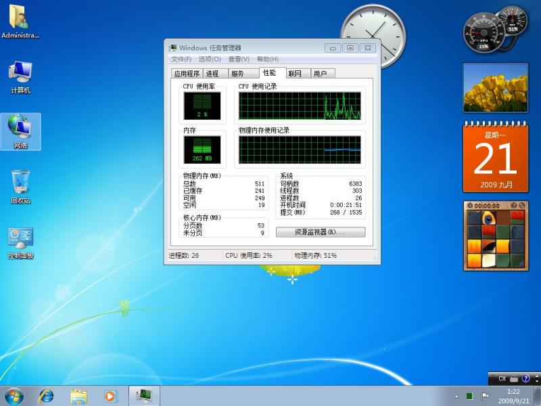Click the tulip slideshow gadget
Viewport: 541px width, 406px height.
[x=495, y=88]
